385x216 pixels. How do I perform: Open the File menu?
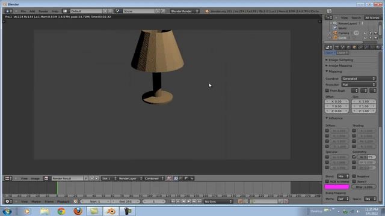tap(23, 11)
